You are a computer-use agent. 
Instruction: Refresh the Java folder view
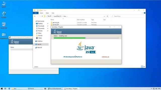click(107, 16)
